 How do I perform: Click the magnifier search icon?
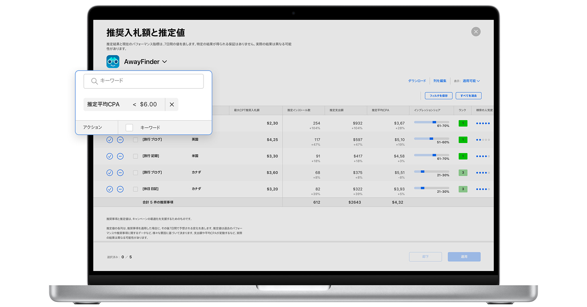[x=94, y=81]
